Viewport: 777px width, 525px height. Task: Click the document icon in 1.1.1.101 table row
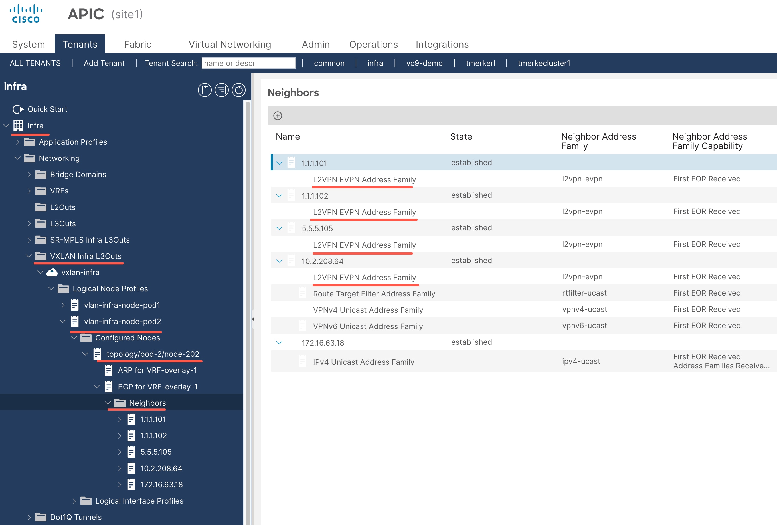coord(291,163)
